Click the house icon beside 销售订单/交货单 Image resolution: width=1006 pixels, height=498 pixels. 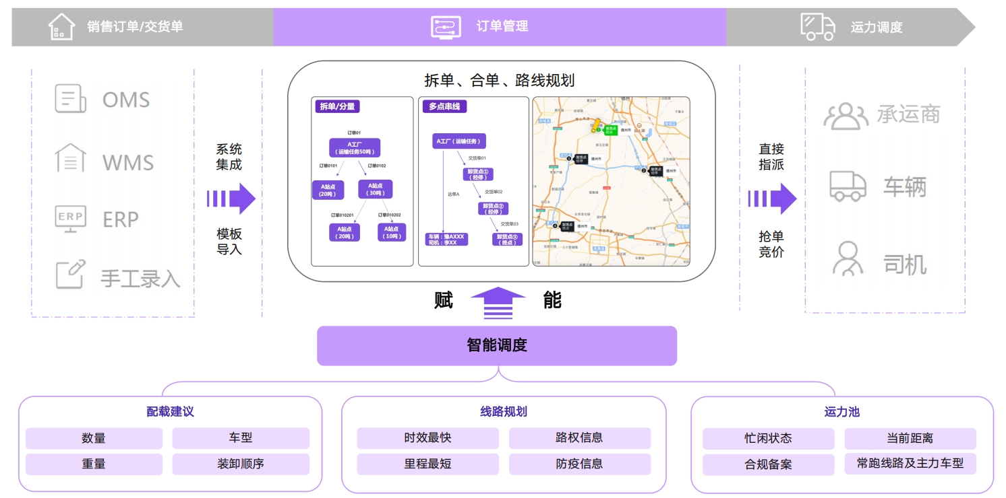pyautogui.click(x=61, y=27)
